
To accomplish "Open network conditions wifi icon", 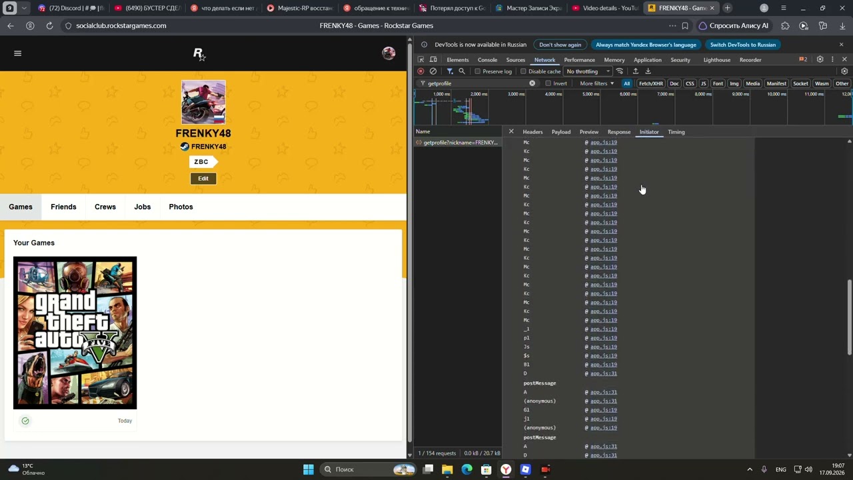I will click(620, 71).
